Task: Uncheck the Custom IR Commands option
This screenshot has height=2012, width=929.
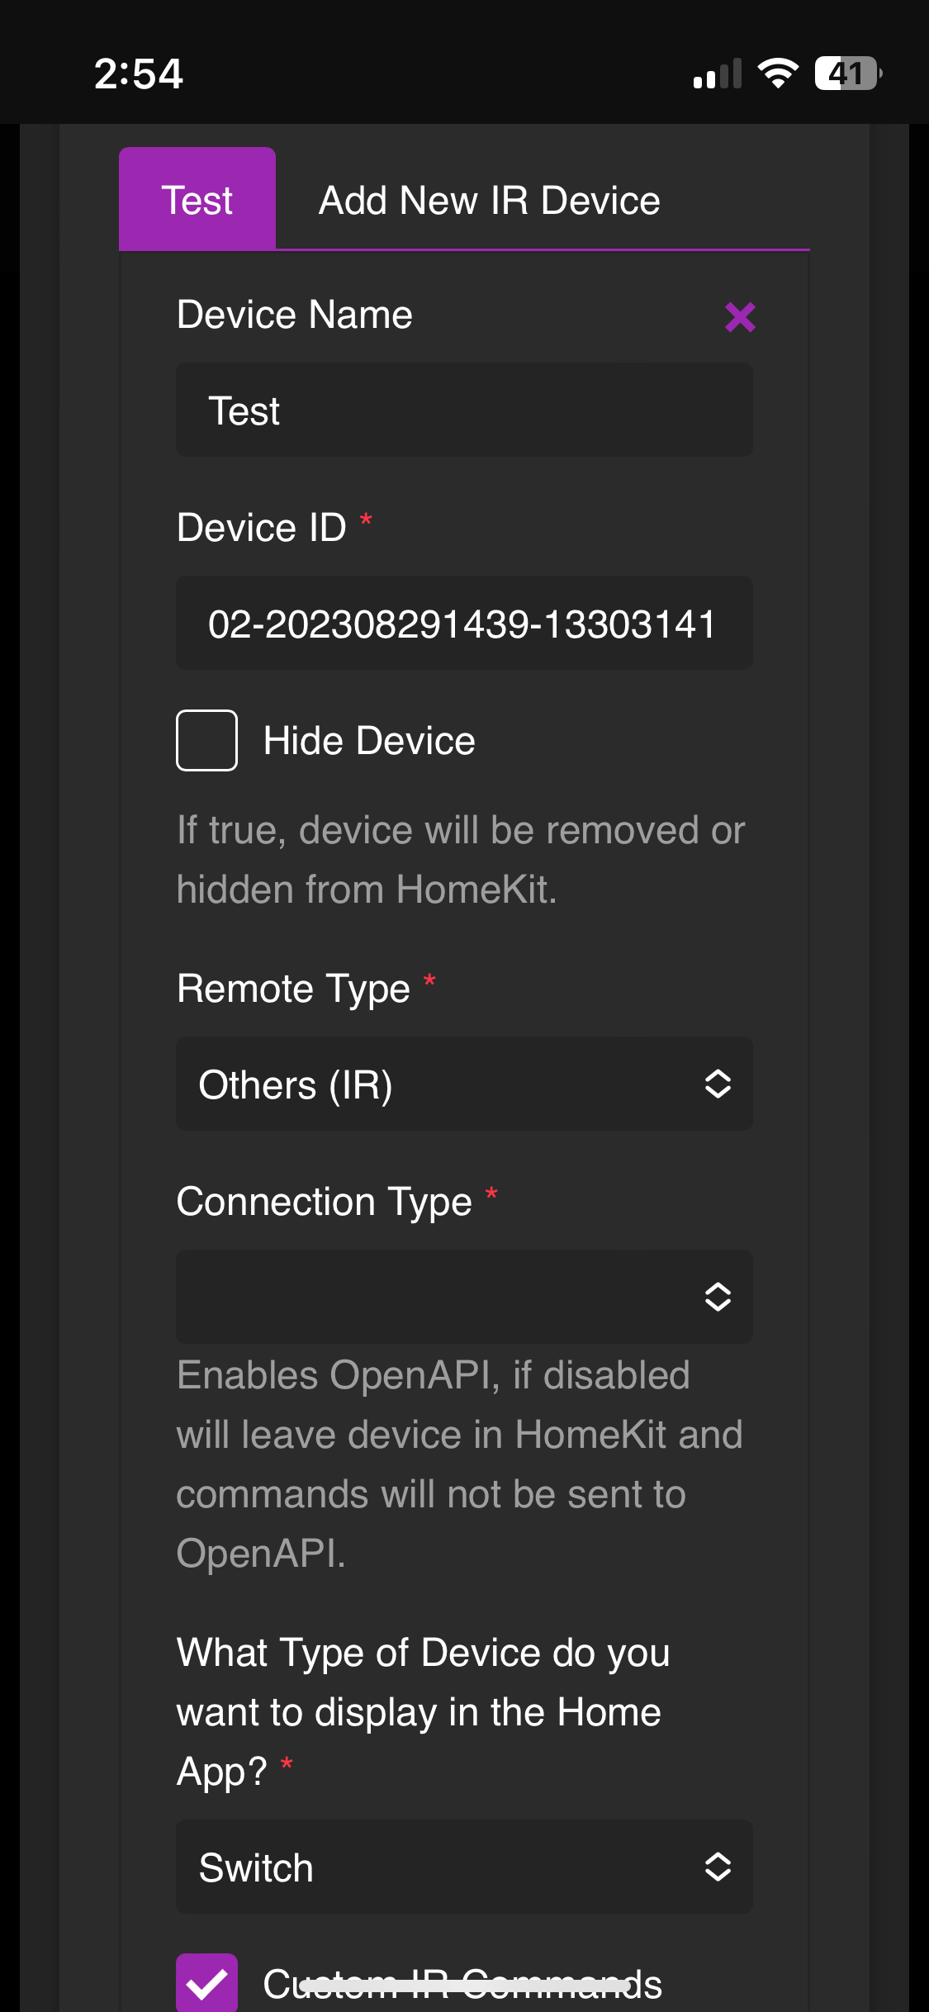Action: pos(206,1982)
